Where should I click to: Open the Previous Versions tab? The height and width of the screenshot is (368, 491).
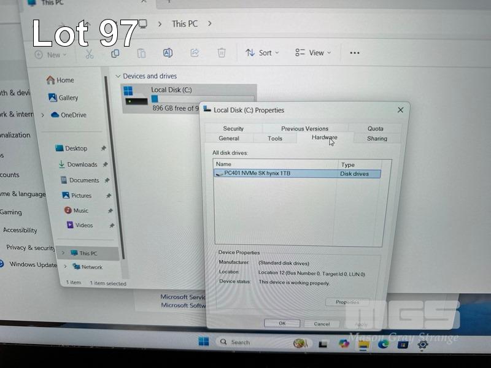(x=304, y=129)
